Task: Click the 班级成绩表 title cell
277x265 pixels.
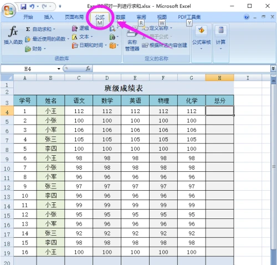Action: click(x=124, y=88)
